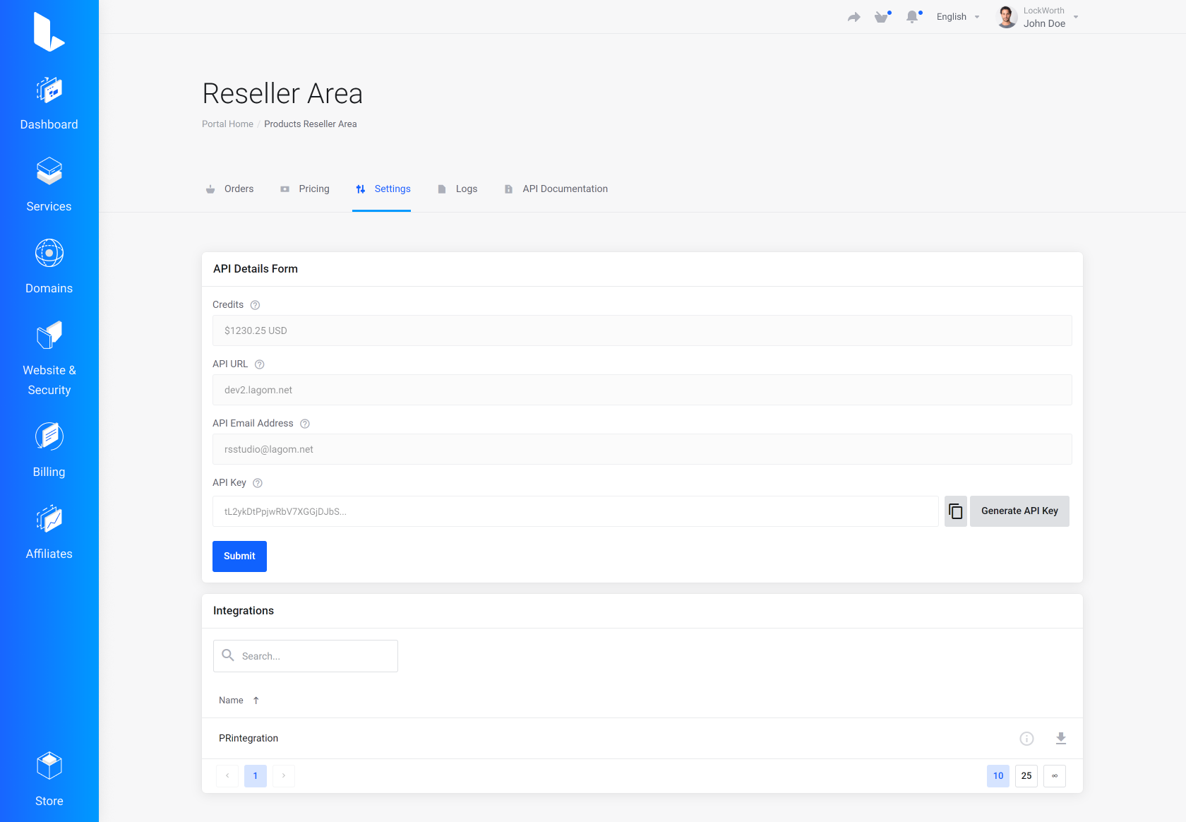This screenshot has height=822, width=1186.
Task: Go to Portal Home breadcrumb
Action: (x=227, y=124)
